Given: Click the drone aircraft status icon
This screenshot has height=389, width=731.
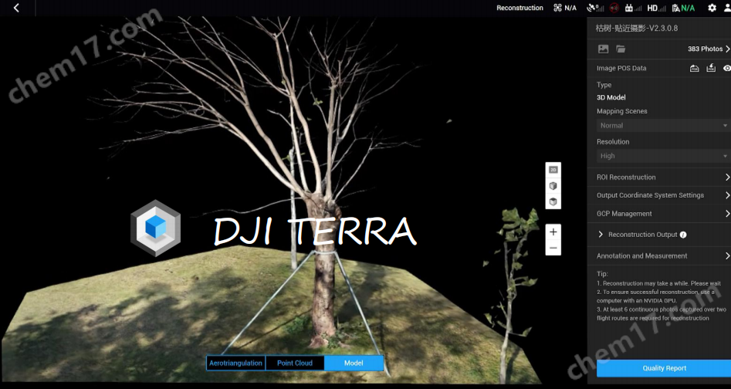Looking at the screenshot, I should pos(557,8).
